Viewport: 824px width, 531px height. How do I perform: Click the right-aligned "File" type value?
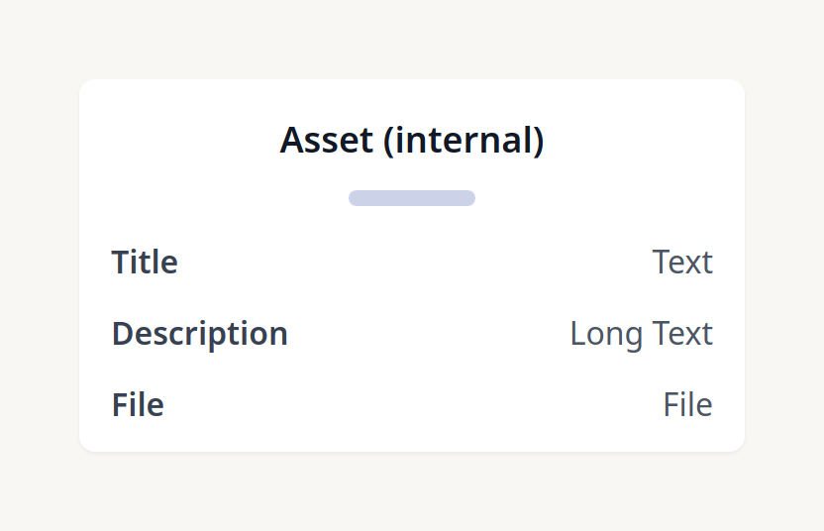click(x=687, y=405)
